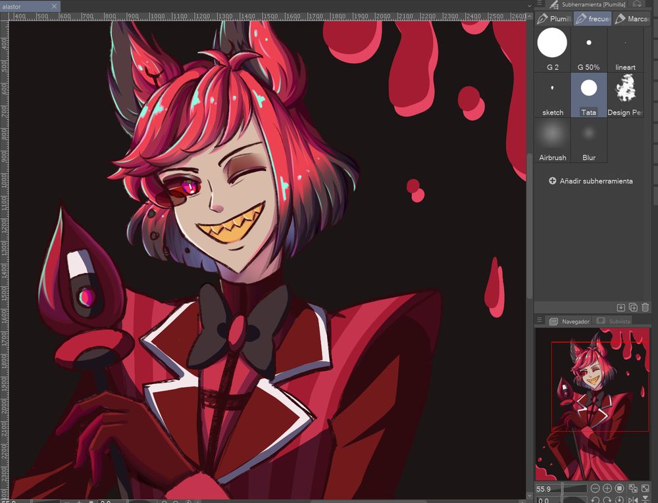Switch to the Plumilla tool group tab
The height and width of the screenshot is (503, 658).
(x=554, y=19)
